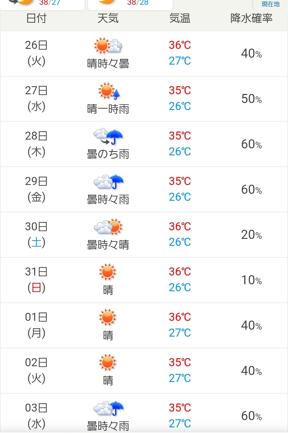Tap the 現在地 link at top right

coord(270,4)
